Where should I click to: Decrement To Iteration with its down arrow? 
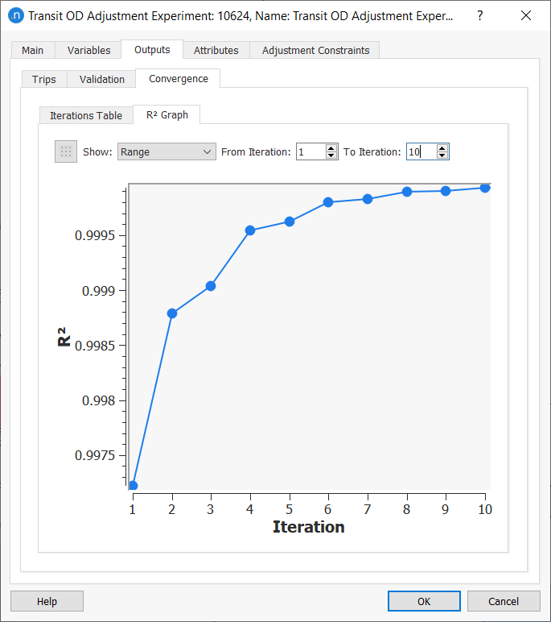click(x=442, y=155)
